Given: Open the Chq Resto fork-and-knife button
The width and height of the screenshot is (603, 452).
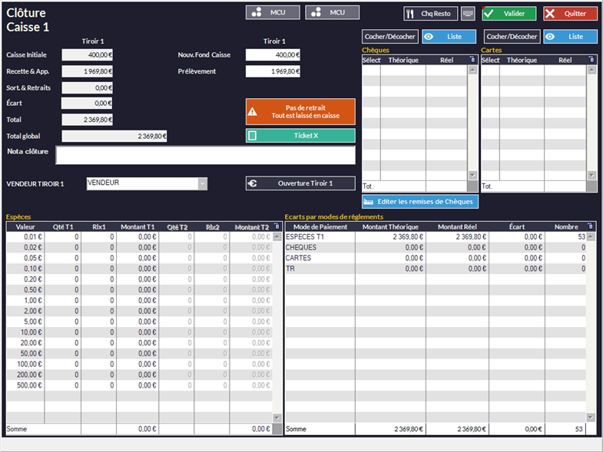Looking at the screenshot, I should coord(430,13).
